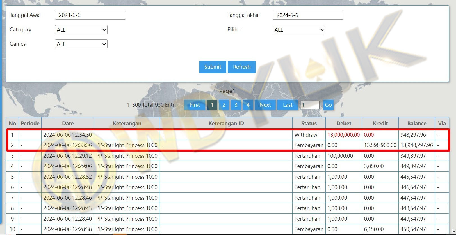Viewport: 456px width, 235px height.
Task: Click the page number input box
Action: tap(310, 105)
